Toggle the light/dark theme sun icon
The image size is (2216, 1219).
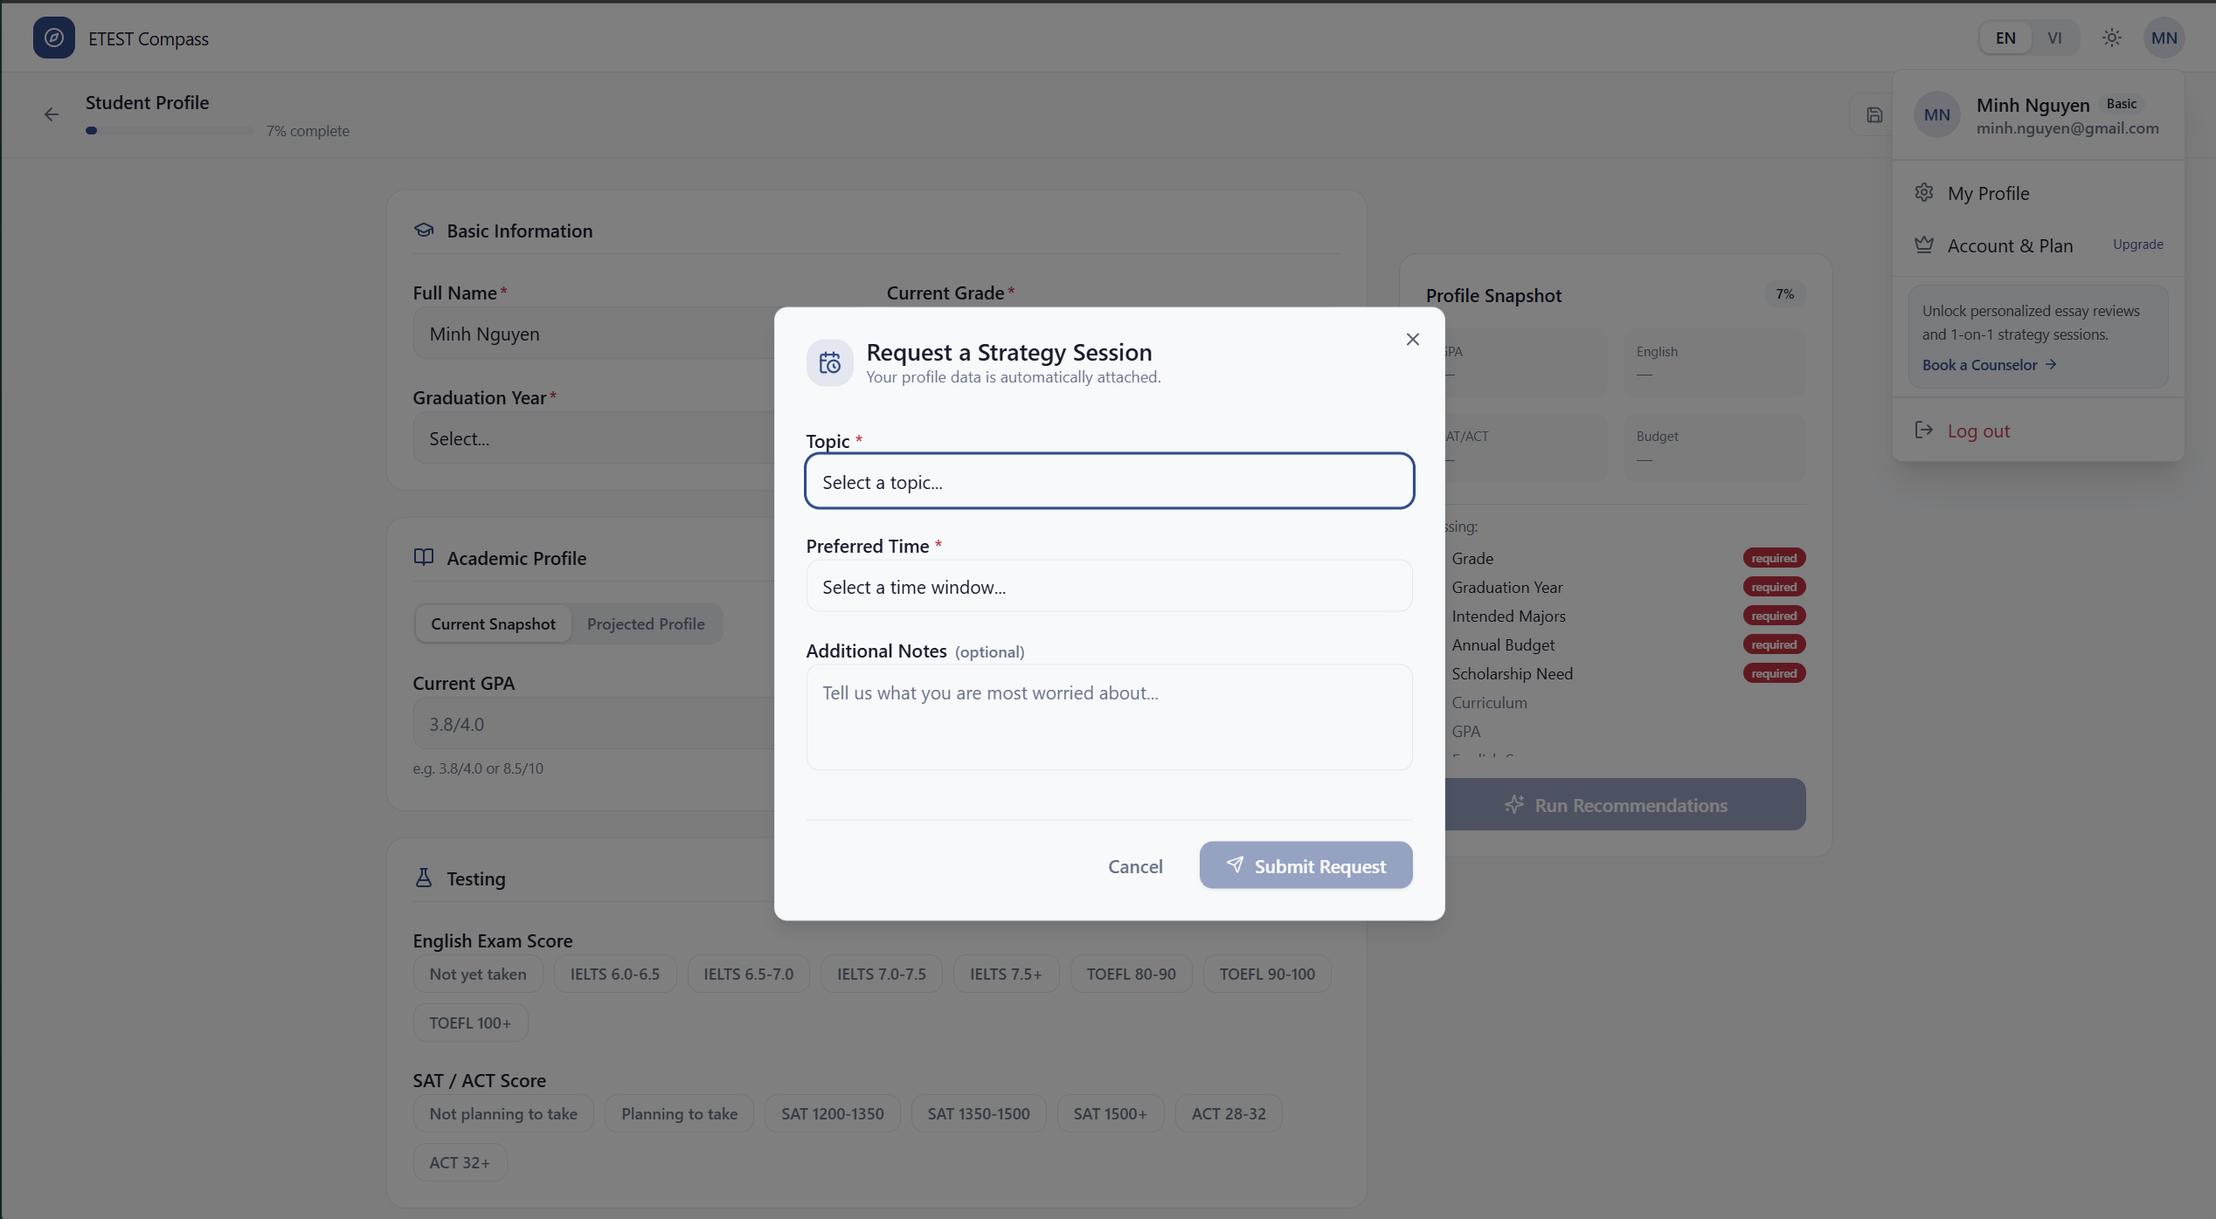tap(2111, 38)
